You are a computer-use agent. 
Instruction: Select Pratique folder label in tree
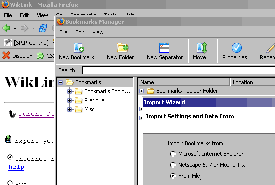(94, 100)
